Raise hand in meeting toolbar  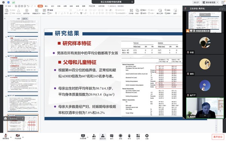coord(129,136)
